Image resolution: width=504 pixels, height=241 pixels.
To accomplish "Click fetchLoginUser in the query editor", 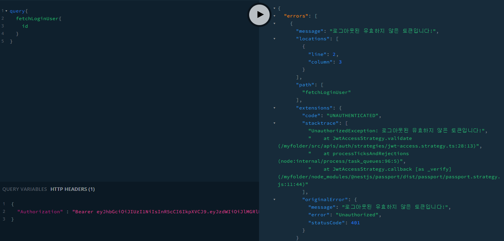I will pos(37,19).
